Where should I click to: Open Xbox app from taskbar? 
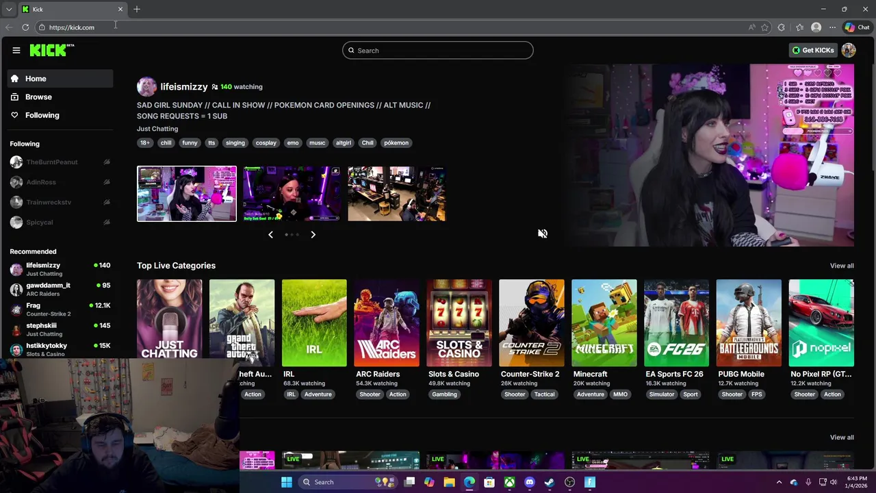510,482
